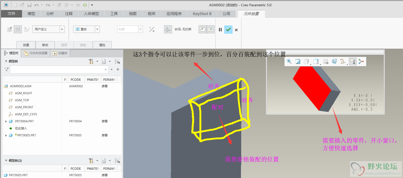Click the close window icon in the quick access toolbar
The width and height of the screenshot is (403, 178).
[78, 5]
